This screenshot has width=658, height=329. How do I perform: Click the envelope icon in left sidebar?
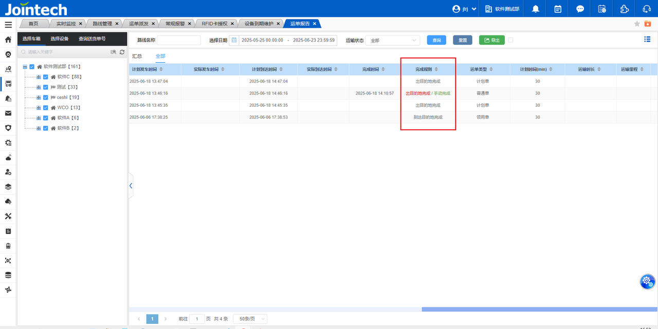8,113
